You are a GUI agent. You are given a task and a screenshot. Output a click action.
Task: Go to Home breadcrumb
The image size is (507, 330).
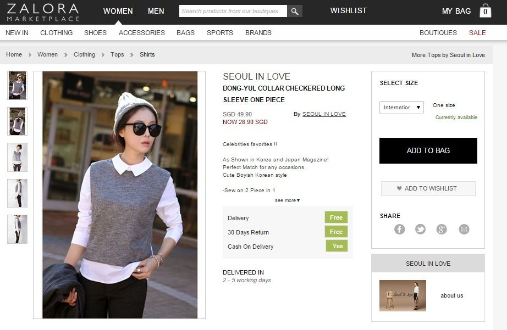(x=14, y=54)
